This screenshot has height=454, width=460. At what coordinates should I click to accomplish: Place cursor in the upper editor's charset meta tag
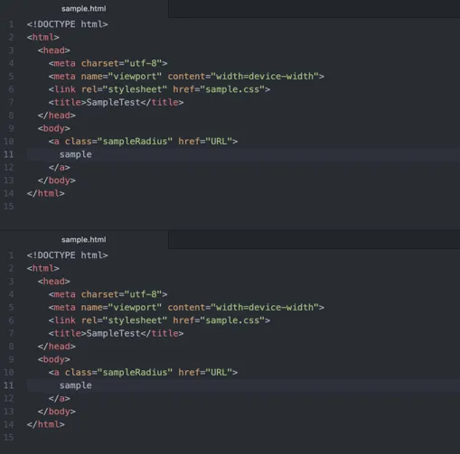coord(108,63)
